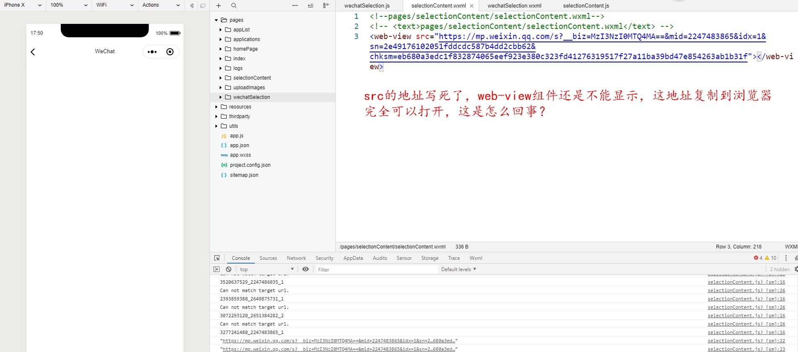
Task: Click the 2 hidden messages label
Action: 779,269
